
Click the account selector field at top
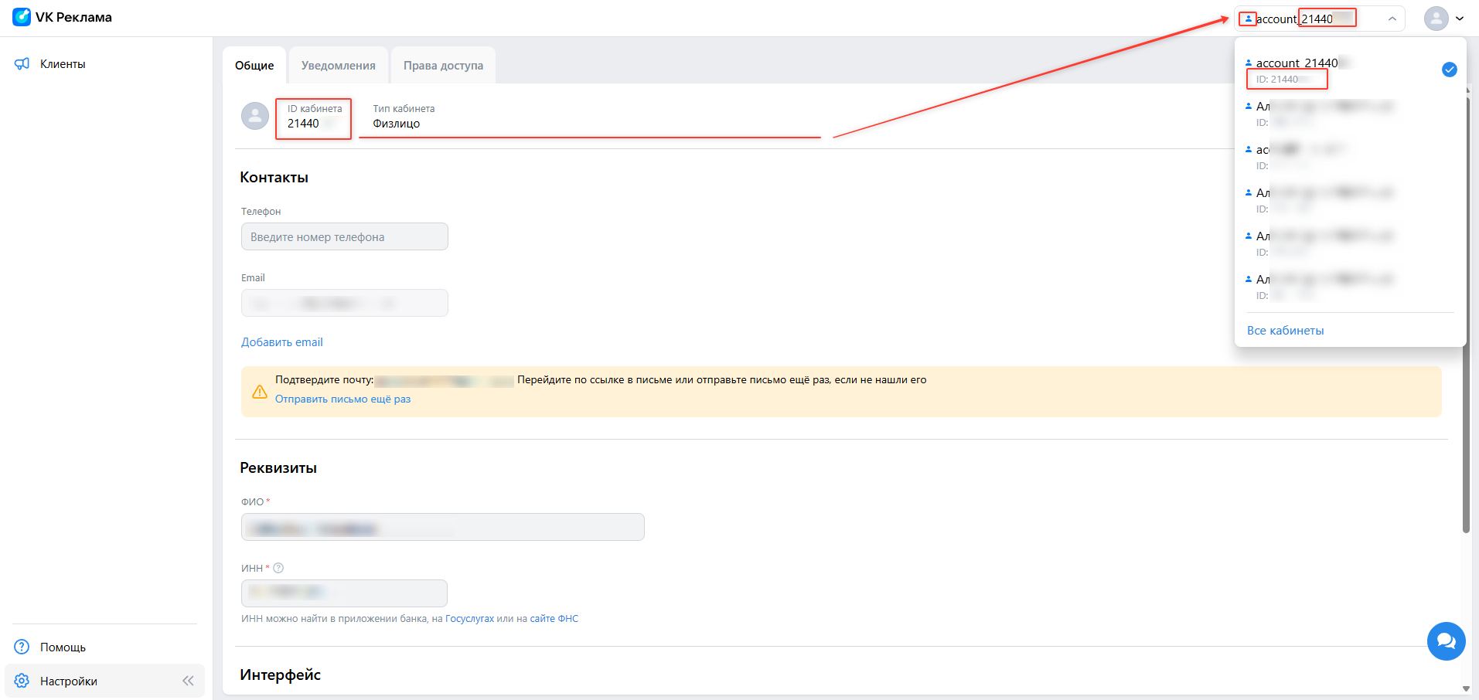click(1319, 19)
